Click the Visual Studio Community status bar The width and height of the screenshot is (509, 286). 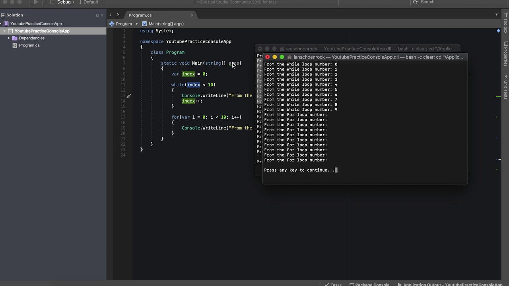(267, 2)
